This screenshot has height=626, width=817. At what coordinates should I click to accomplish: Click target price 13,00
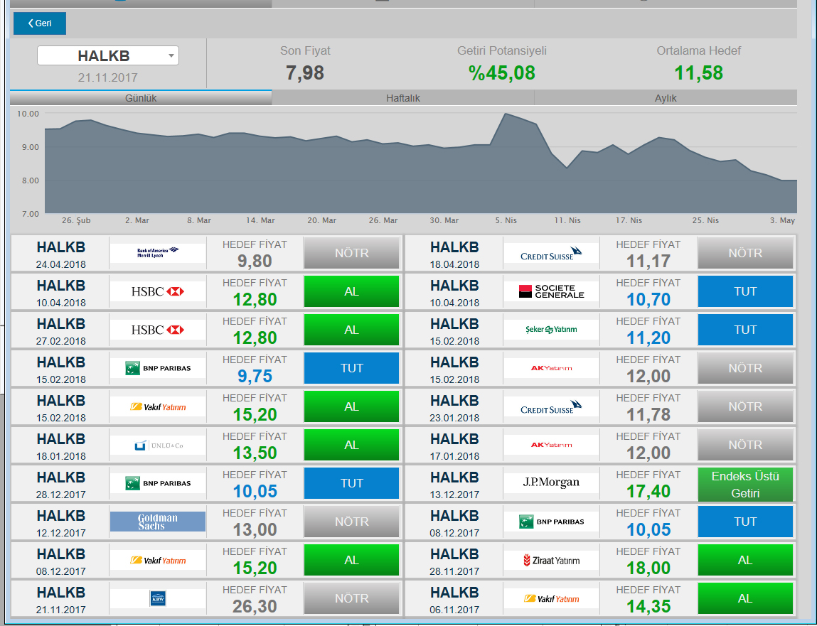click(x=255, y=529)
